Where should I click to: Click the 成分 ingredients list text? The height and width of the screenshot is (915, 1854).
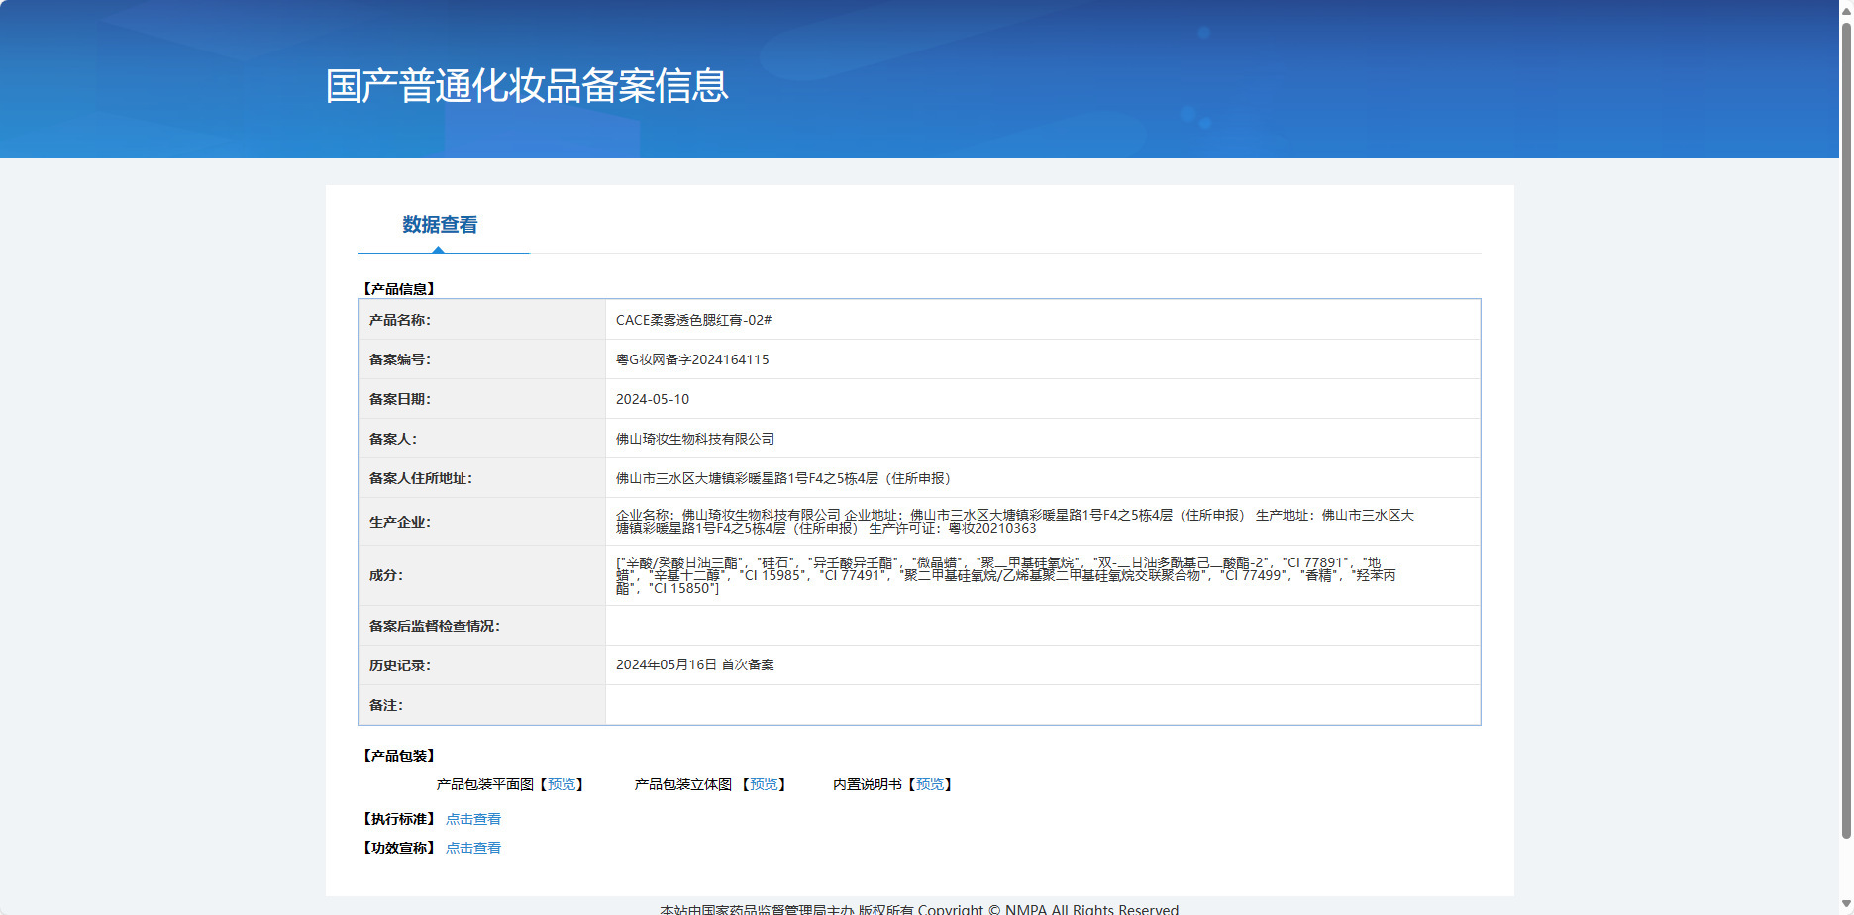(x=1006, y=575)
